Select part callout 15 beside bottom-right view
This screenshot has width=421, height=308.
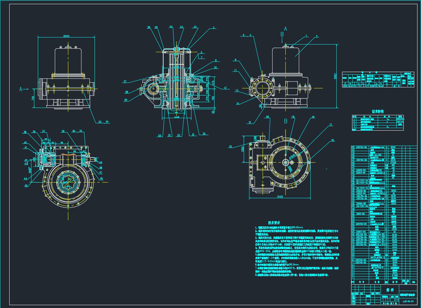point(230,147)
